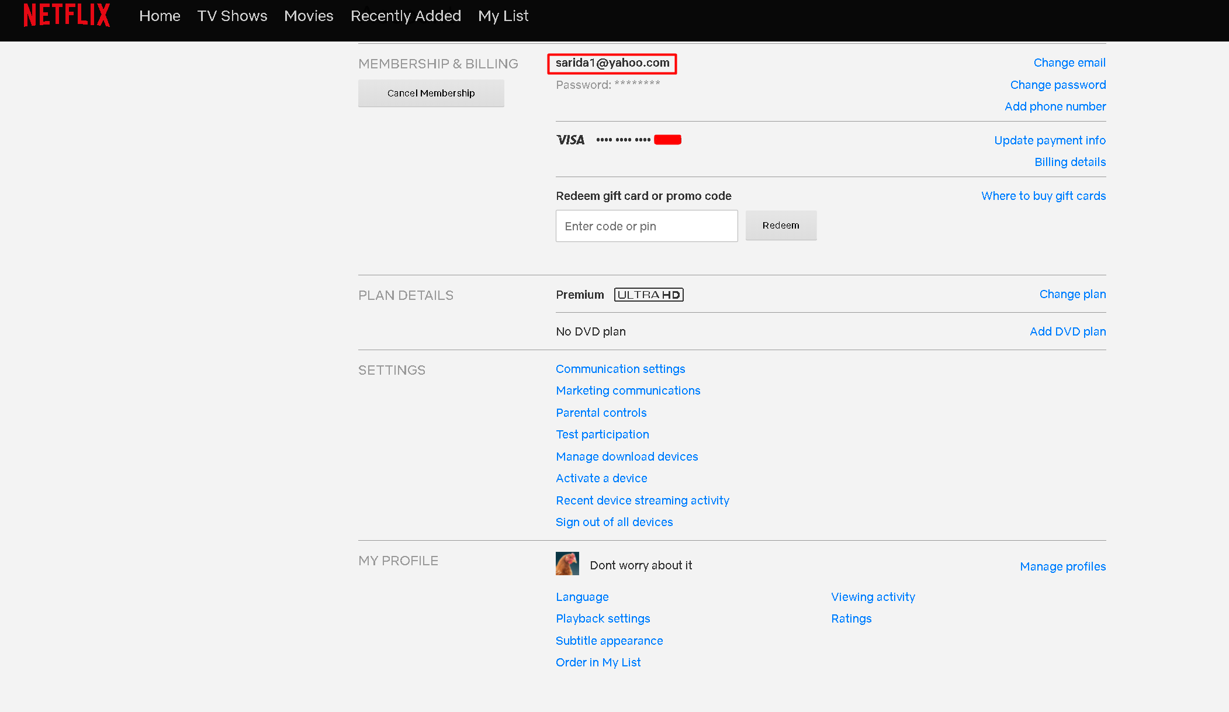
Task: Click Sign out of all devices
Action: click(x=614, y=522)
